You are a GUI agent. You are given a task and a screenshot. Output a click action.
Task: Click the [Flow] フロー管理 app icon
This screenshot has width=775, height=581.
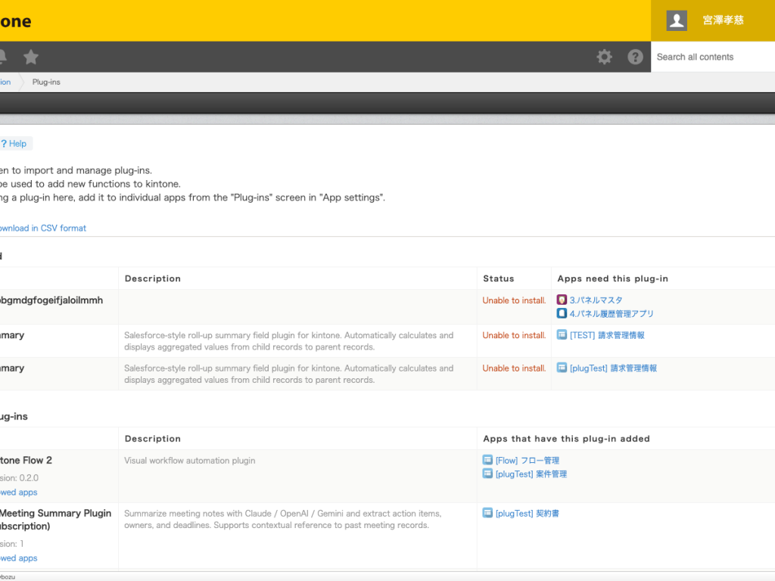click(487, 460)
